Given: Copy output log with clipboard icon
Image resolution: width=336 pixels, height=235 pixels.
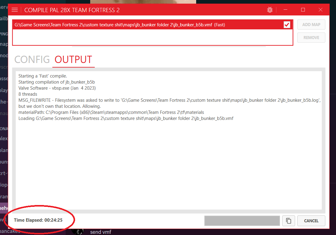Looking at the screenshot, I should coord(288,221).
